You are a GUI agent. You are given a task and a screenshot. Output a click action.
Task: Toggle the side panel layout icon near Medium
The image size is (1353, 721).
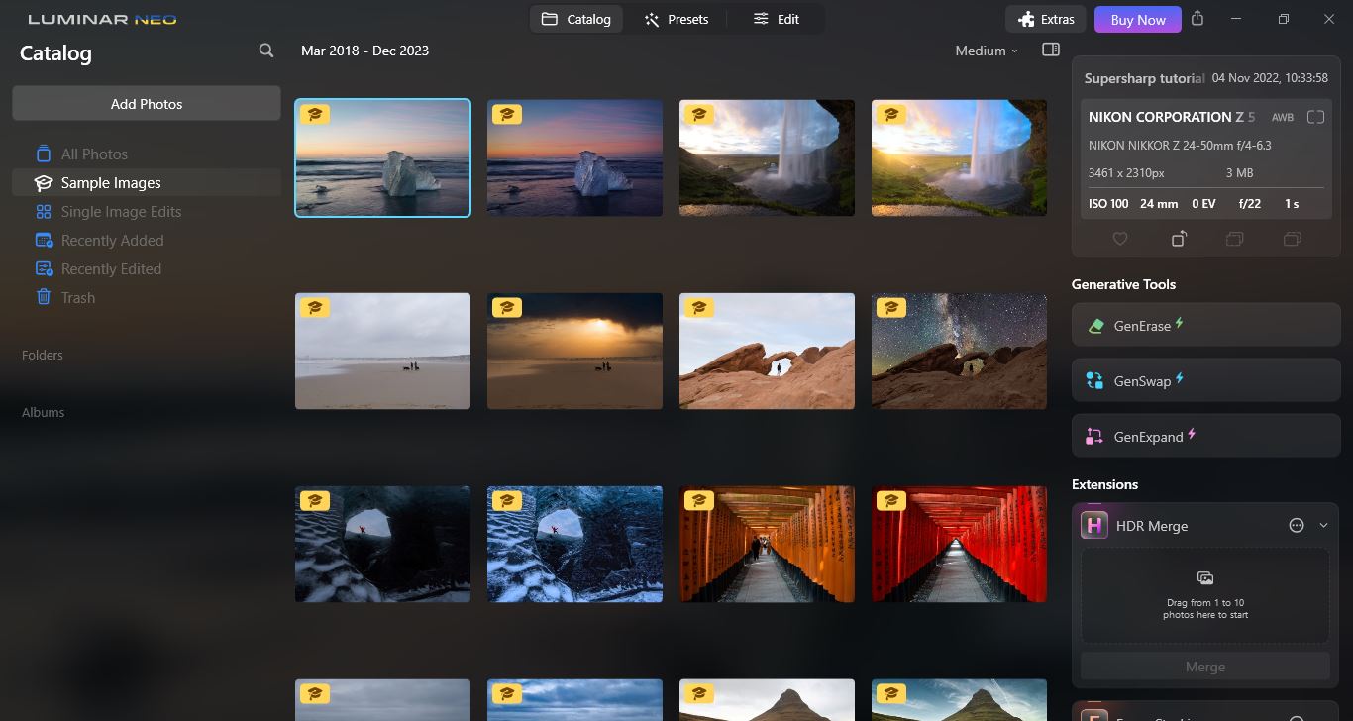[1051, 51]
